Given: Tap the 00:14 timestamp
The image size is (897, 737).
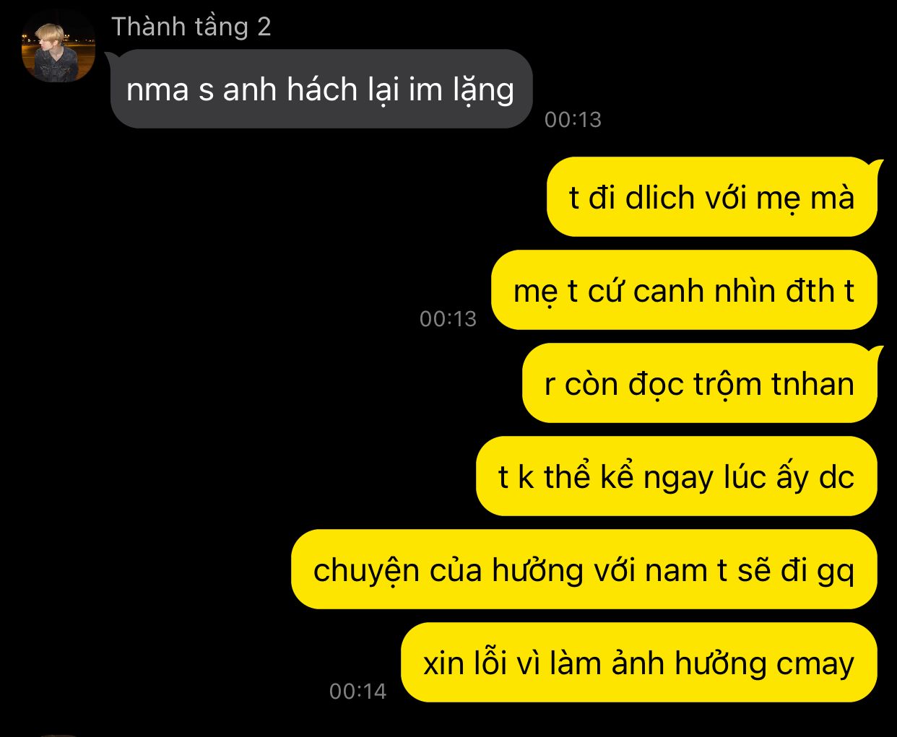Looking at the screenshot, I should [x=358, y=692].
